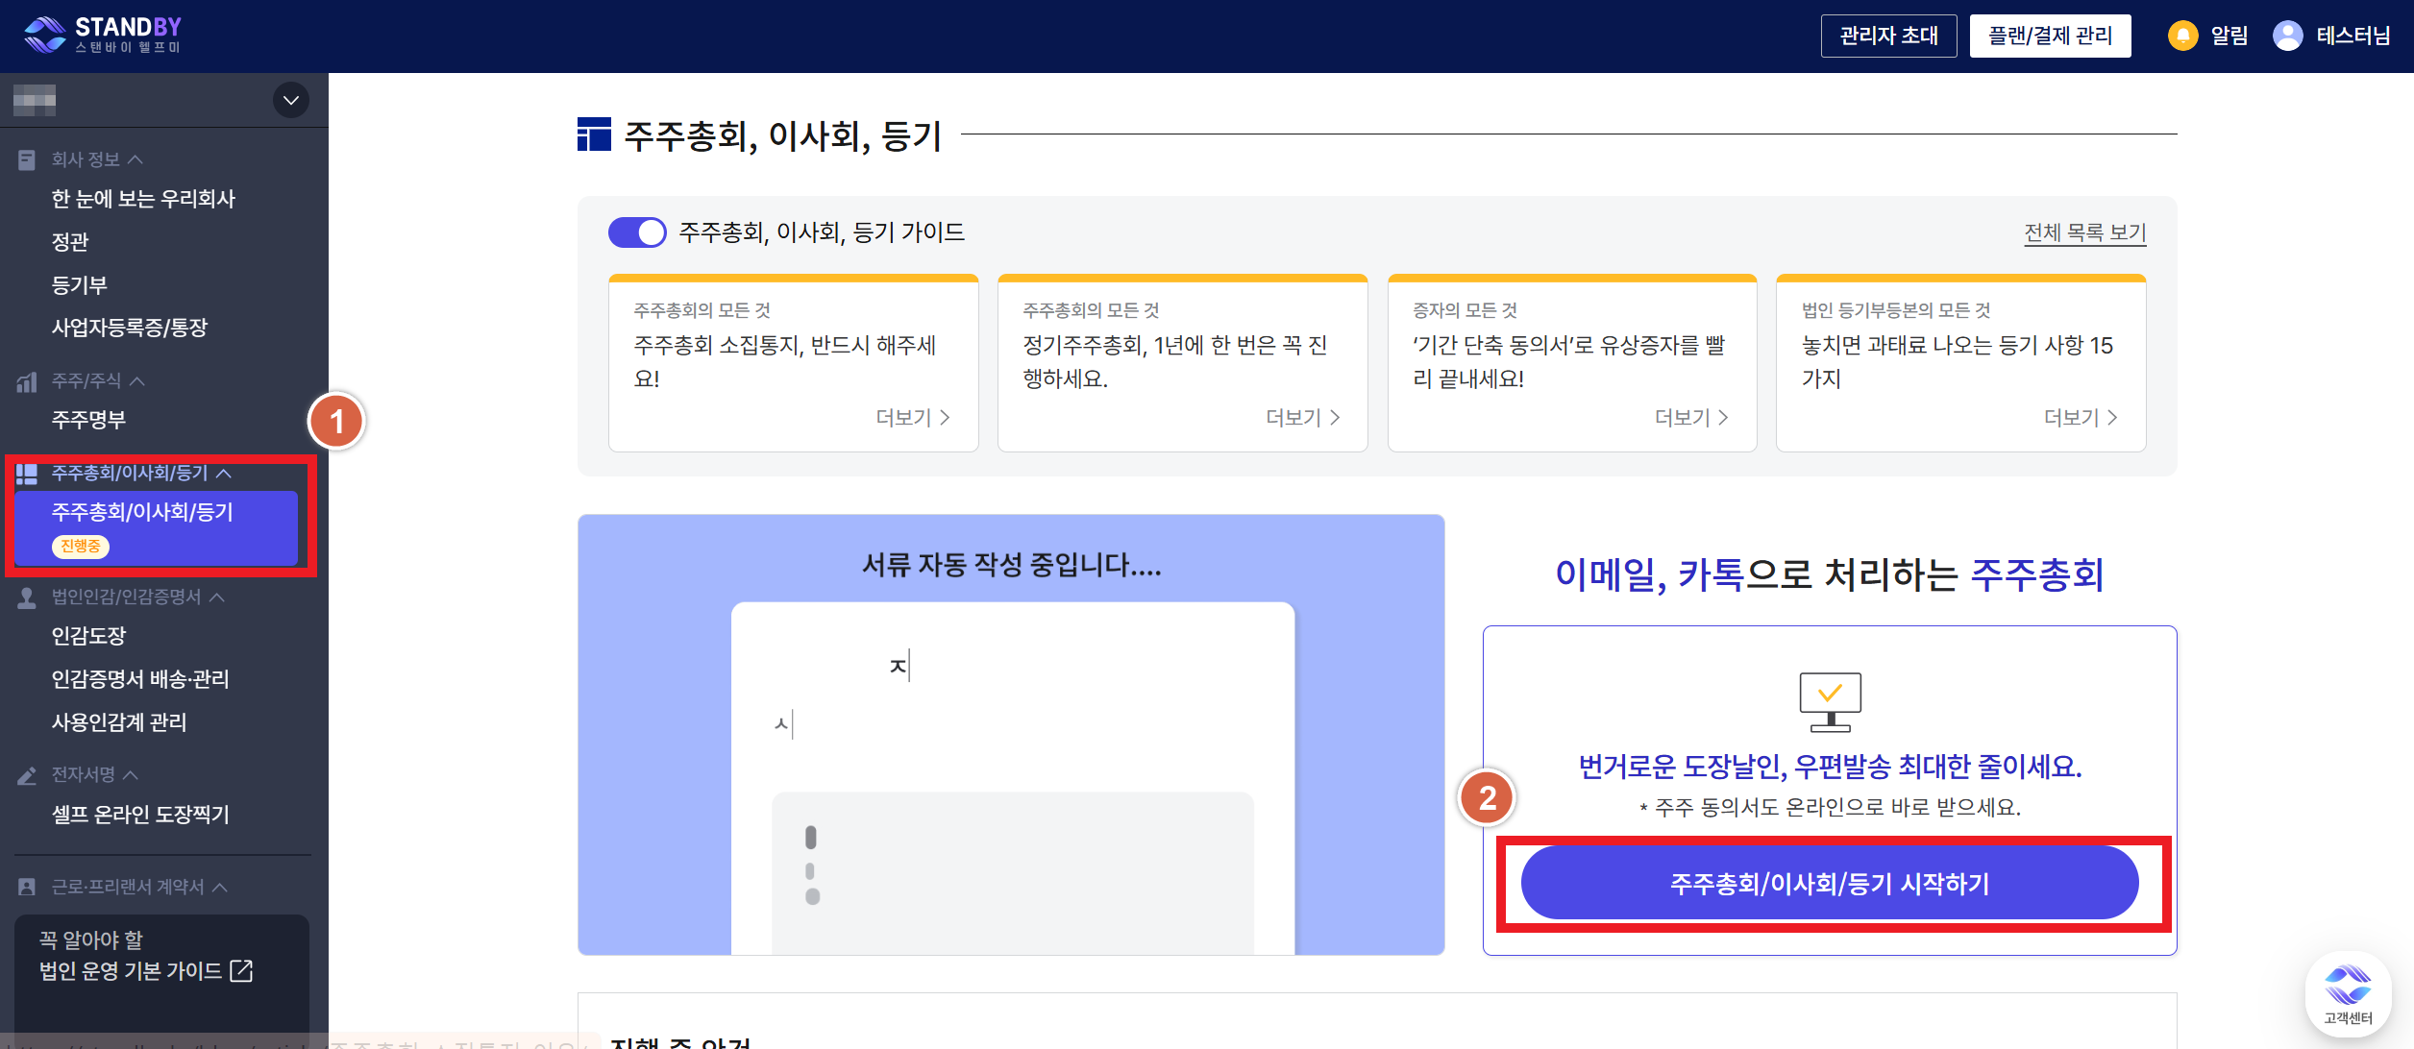Click the 알림 label in the header
2414x1049 pixels.
(2229, 36)
